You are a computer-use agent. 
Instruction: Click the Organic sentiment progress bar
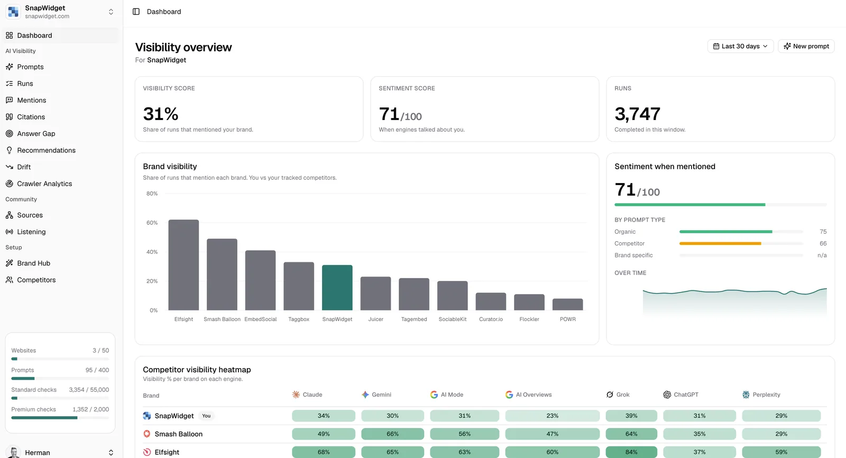click(741, 232)
